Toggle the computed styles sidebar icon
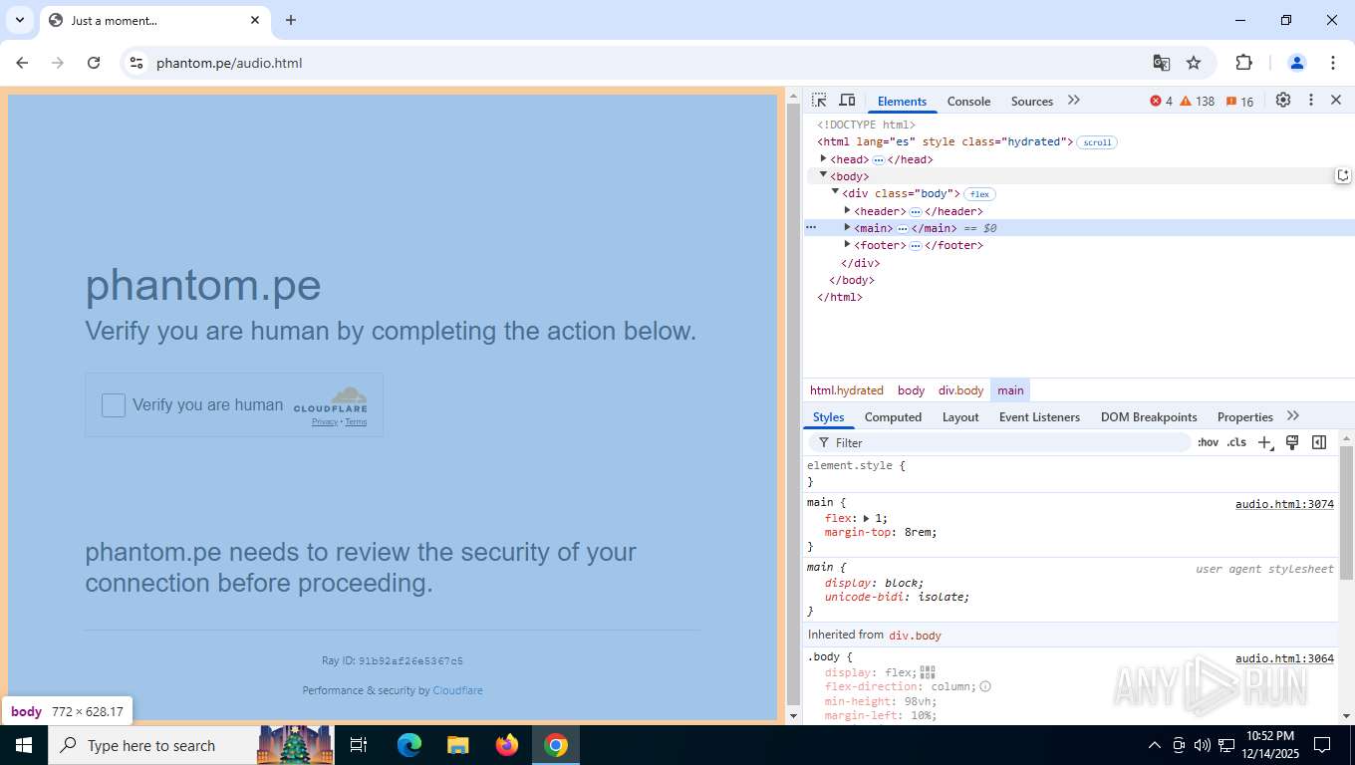This screenshot has width=1355, height=765. coord(1319,442)
